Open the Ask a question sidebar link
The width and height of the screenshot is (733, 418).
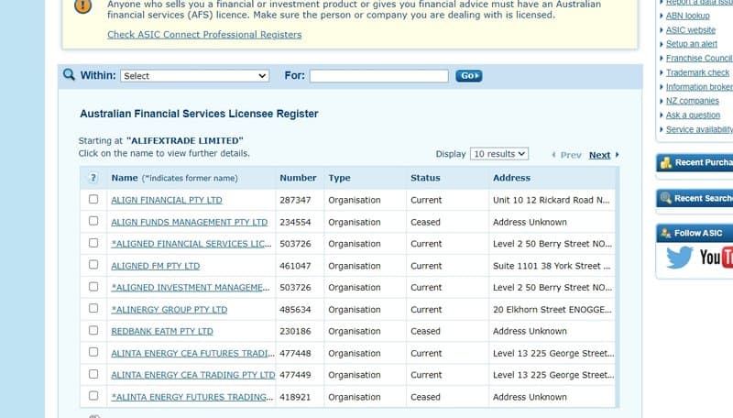(693, 115)
